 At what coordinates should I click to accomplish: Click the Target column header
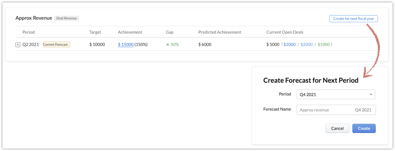tap(95, 32)
